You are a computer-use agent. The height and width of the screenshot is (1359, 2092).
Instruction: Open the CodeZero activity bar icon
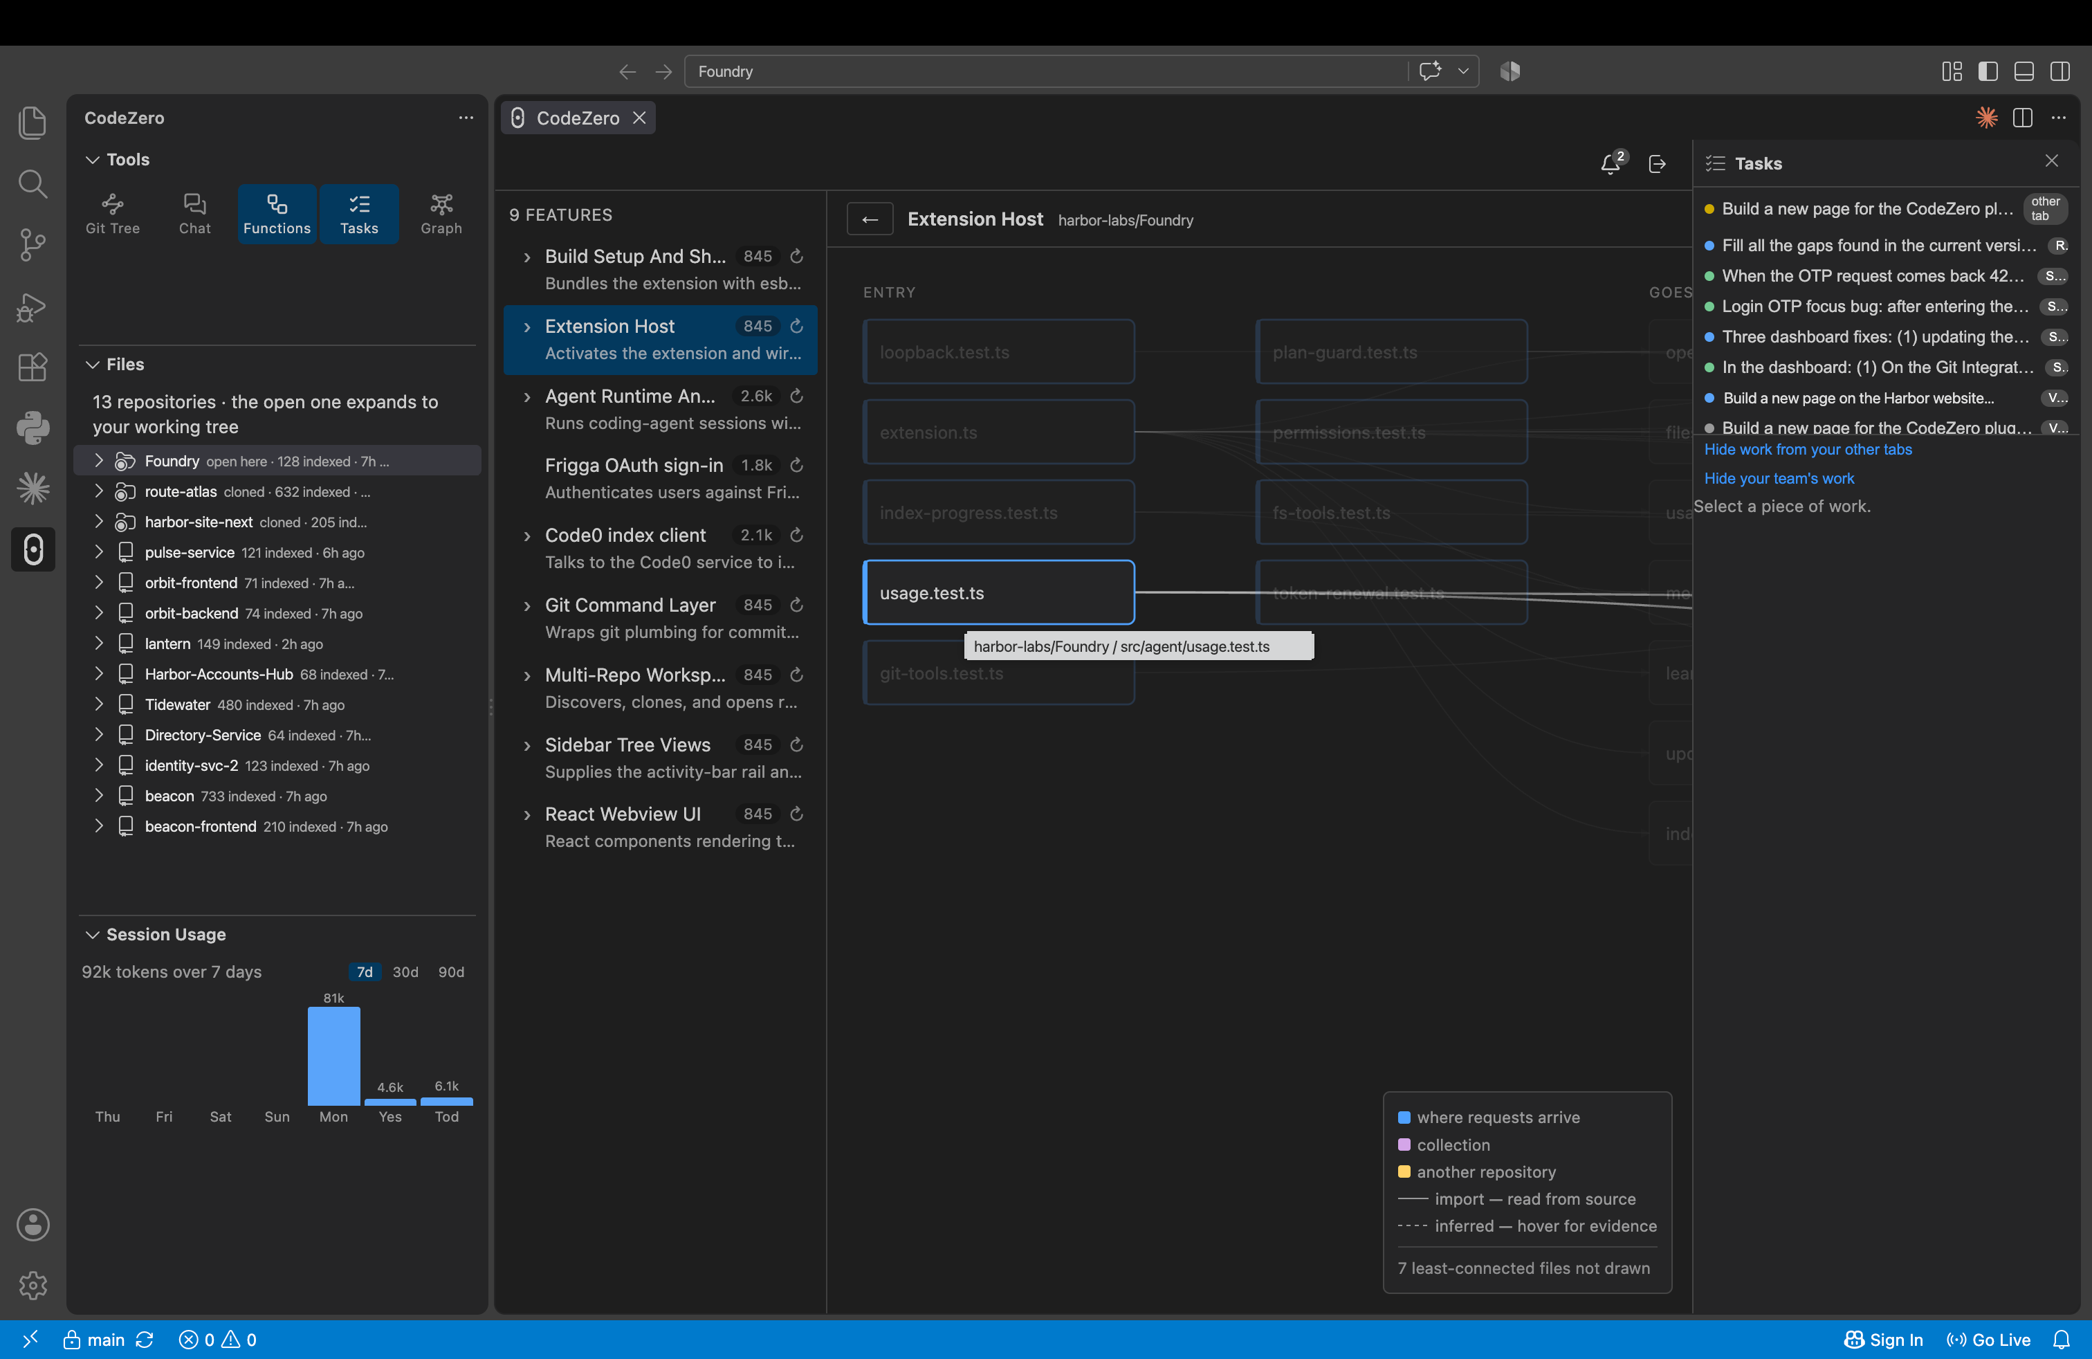(33, 549)
